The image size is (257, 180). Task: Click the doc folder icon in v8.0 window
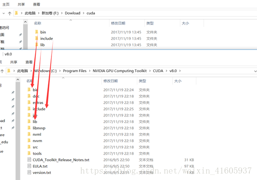(x=29, y=96)
